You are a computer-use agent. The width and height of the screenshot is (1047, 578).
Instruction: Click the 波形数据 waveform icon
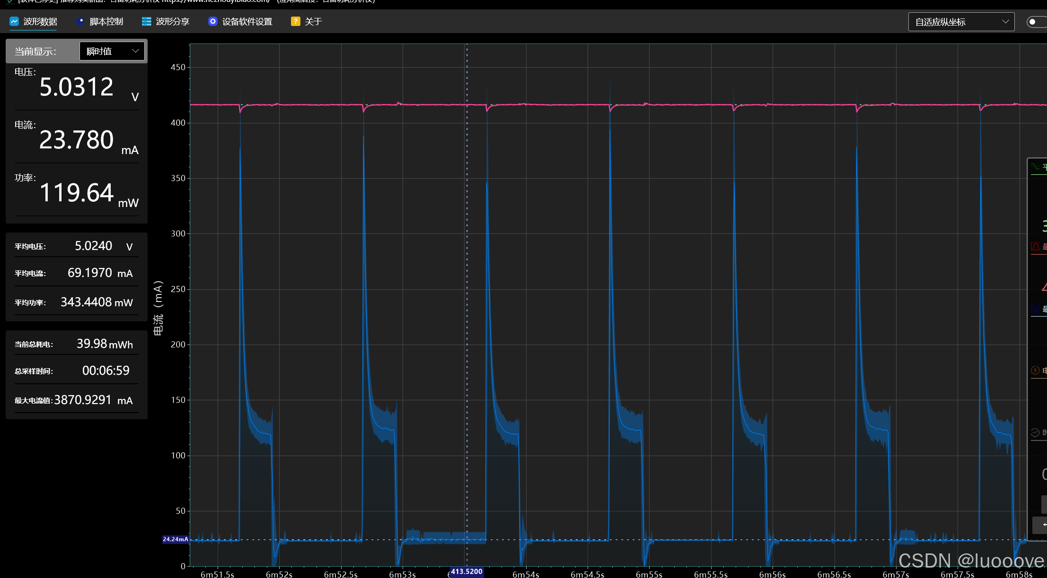pyautogui.click(x=14, y=22)
